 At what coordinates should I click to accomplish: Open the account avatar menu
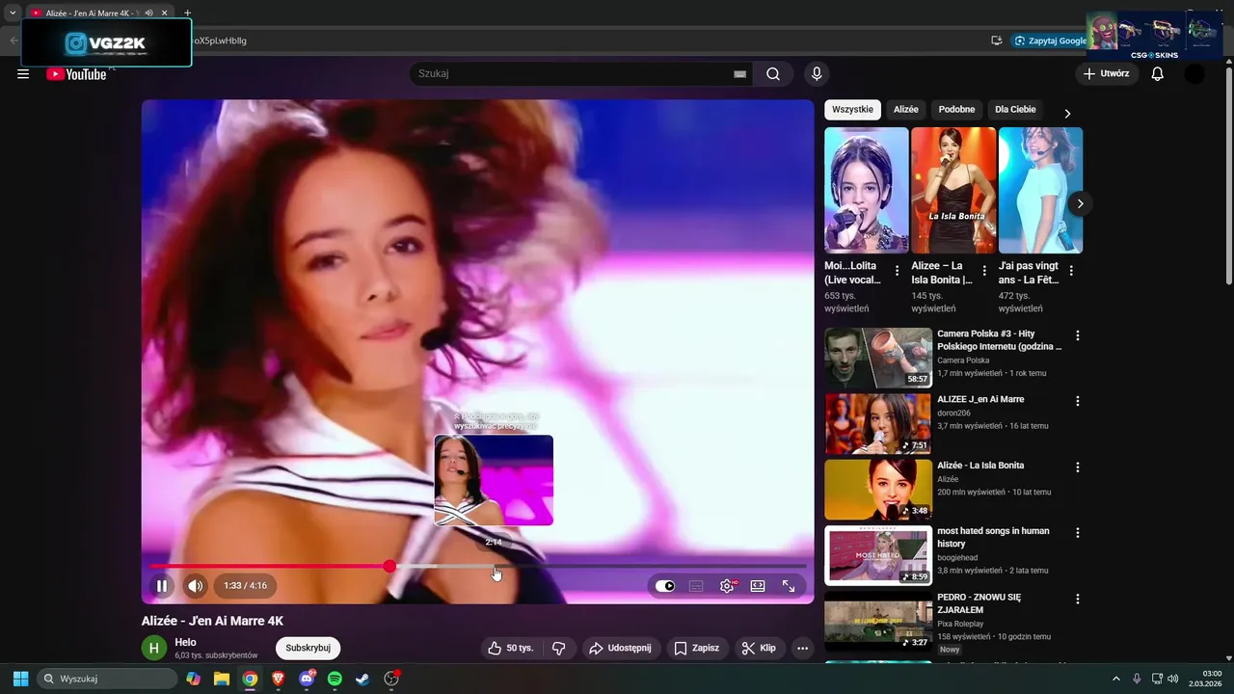(1194, 74)
